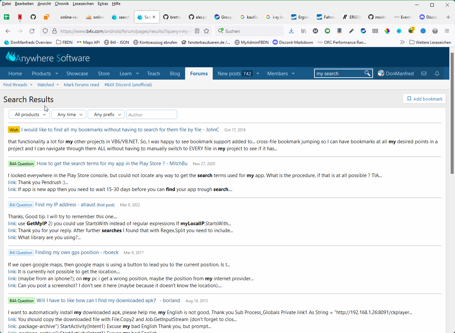The image size is (455, 333).
Task: Switch to the Forums tab
Action: point(198,73)
